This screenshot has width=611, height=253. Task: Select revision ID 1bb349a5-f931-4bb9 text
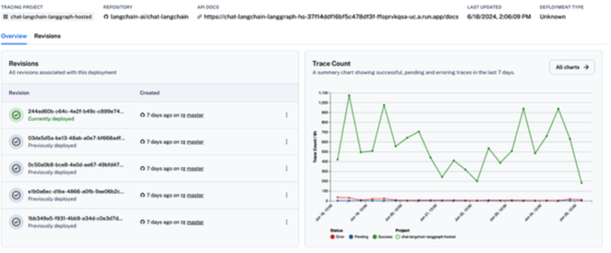76,218
